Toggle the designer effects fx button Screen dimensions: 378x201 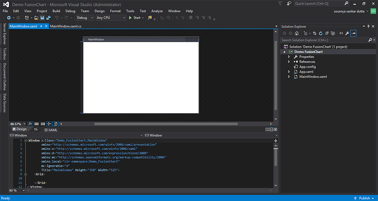30,124
